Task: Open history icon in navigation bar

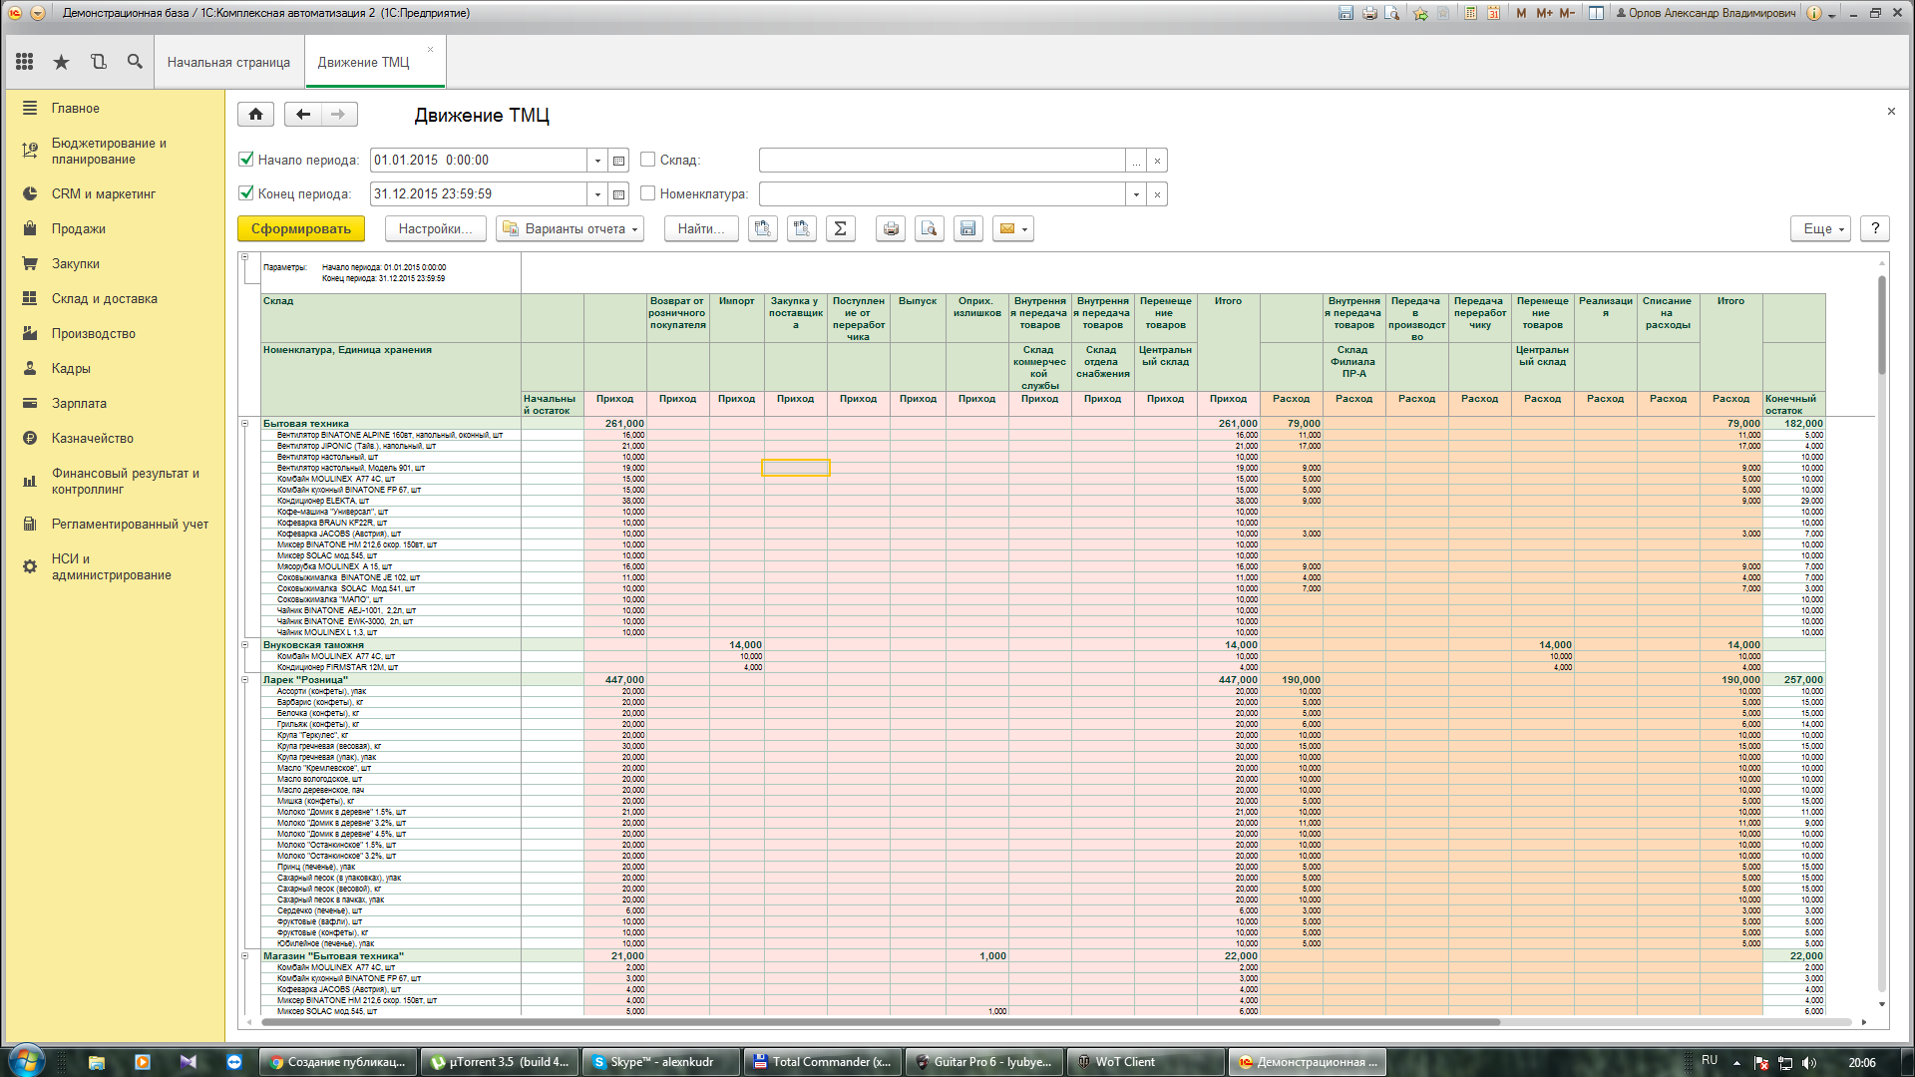Action: coord(98,62)
